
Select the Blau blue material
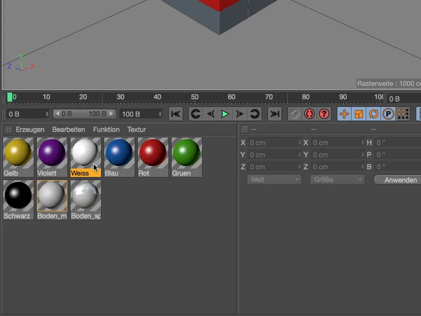pos(119,157)
